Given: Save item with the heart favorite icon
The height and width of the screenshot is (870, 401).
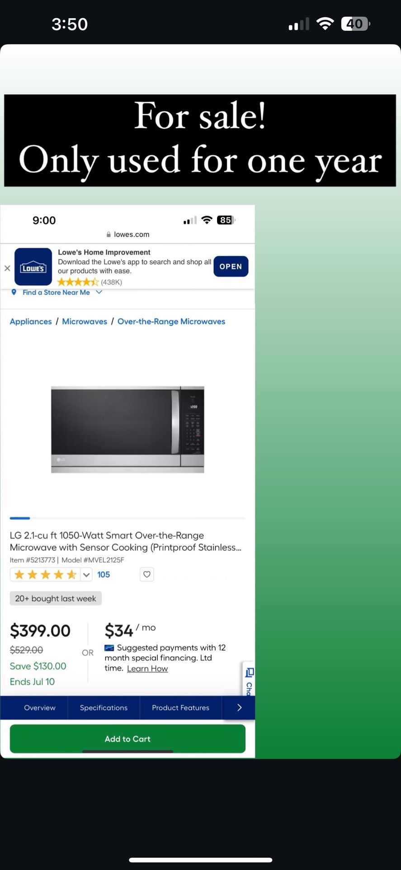Looking at the screenshot, I should pos(147,575).
